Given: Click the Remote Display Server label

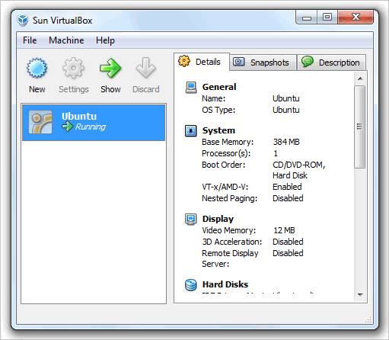Looking at the screenshot, I should pos(230,258).
